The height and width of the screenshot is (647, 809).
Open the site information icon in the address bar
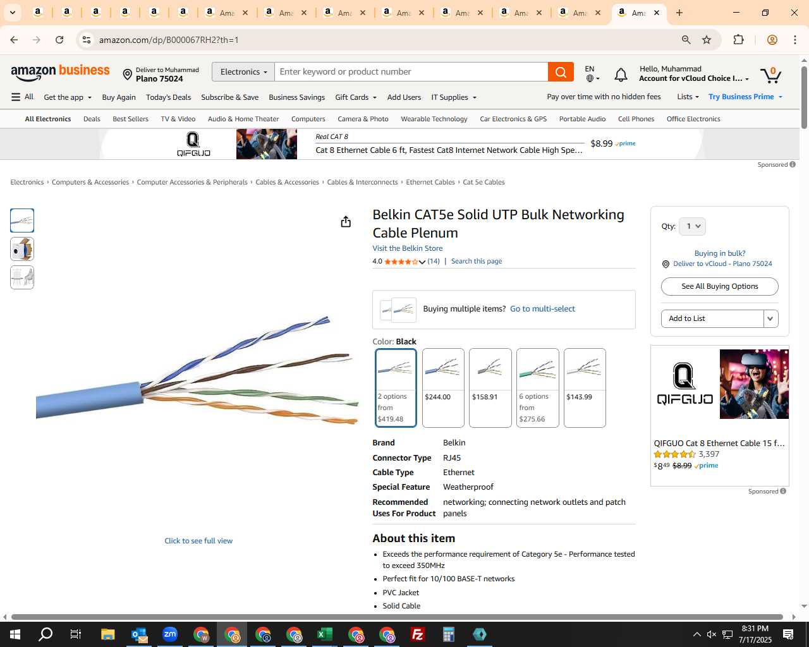click(87, 40)
